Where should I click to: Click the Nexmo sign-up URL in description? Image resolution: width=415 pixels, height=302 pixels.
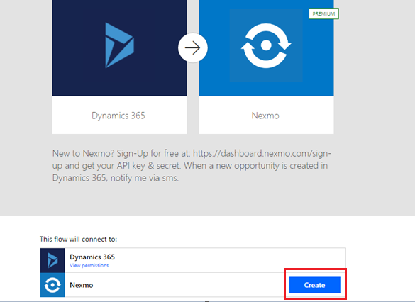click(x=192, y=160)
